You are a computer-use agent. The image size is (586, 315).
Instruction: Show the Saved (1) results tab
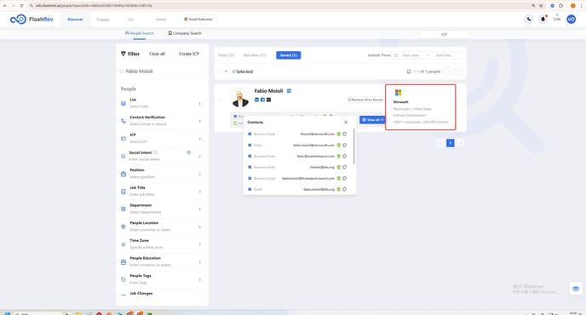pyautogui.click(x=288, y=55)
